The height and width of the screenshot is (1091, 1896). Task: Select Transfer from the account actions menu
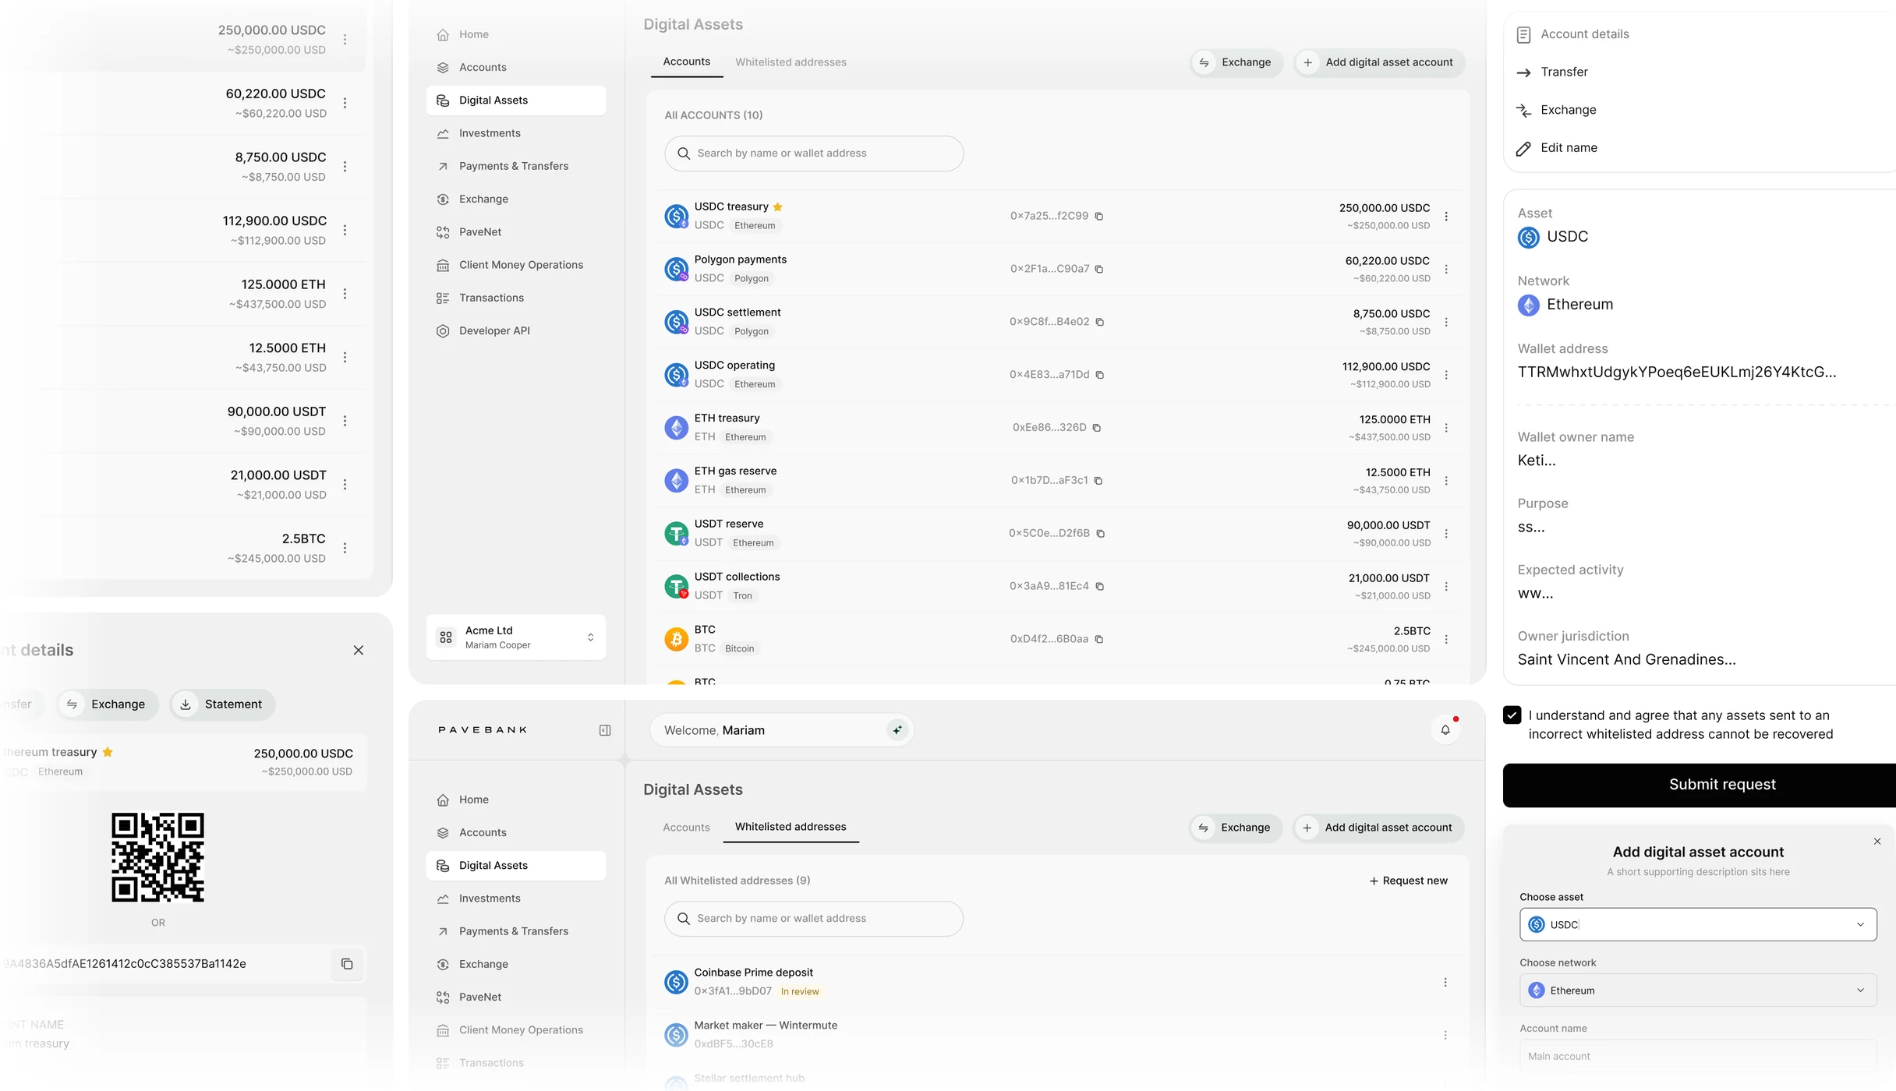tap(1564, 72)
